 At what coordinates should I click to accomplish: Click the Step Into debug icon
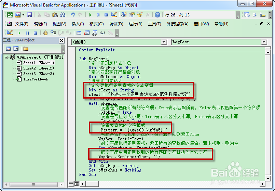point(53,33)
